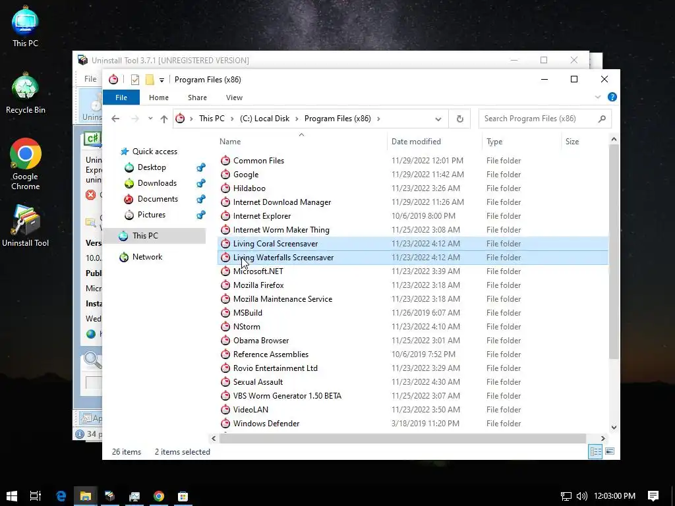Open the Recycle Bin desktop icon
This screenshot has width=675, height=506.
[x=25, y=94]
